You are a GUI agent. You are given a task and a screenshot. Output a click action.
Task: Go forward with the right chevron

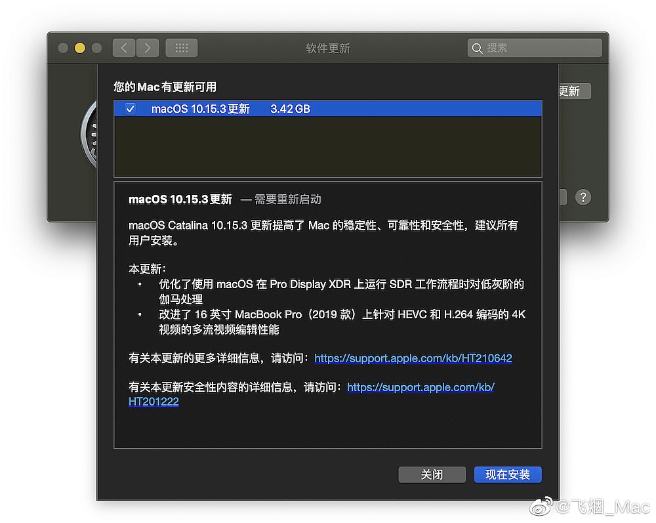click(x=147, y=48)
